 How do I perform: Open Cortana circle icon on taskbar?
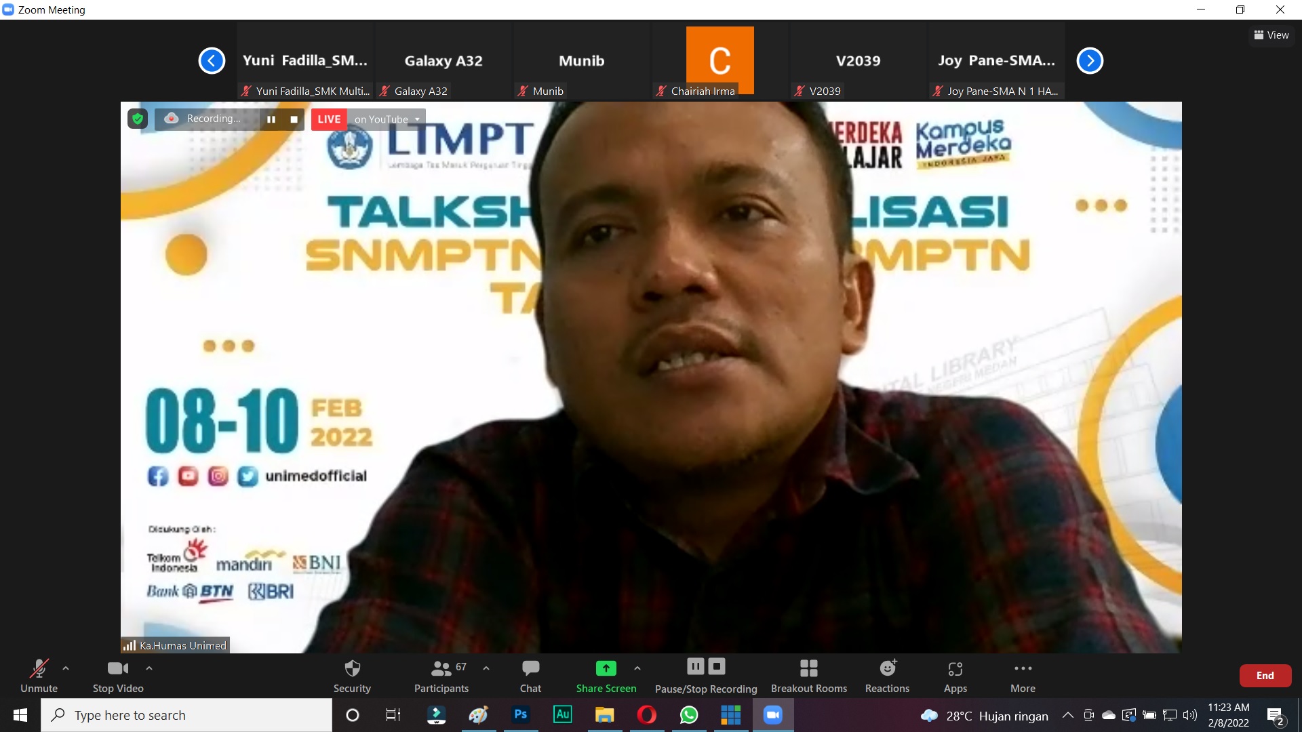click(353, 715)
